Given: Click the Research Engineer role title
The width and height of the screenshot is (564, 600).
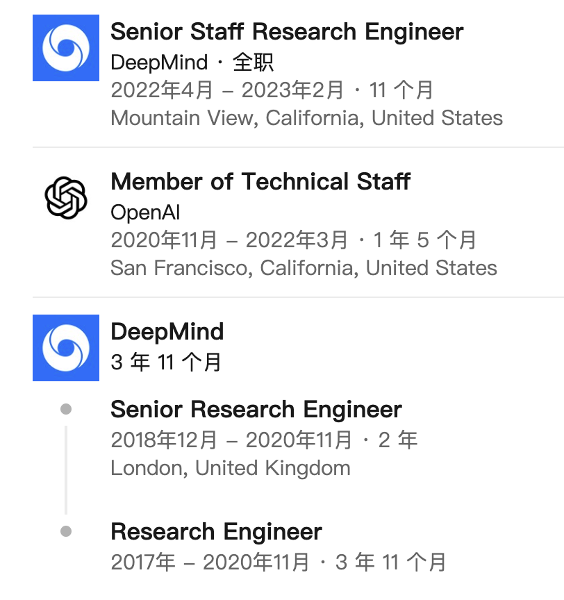Looking at the screenshot, I should tap(216, 532).
